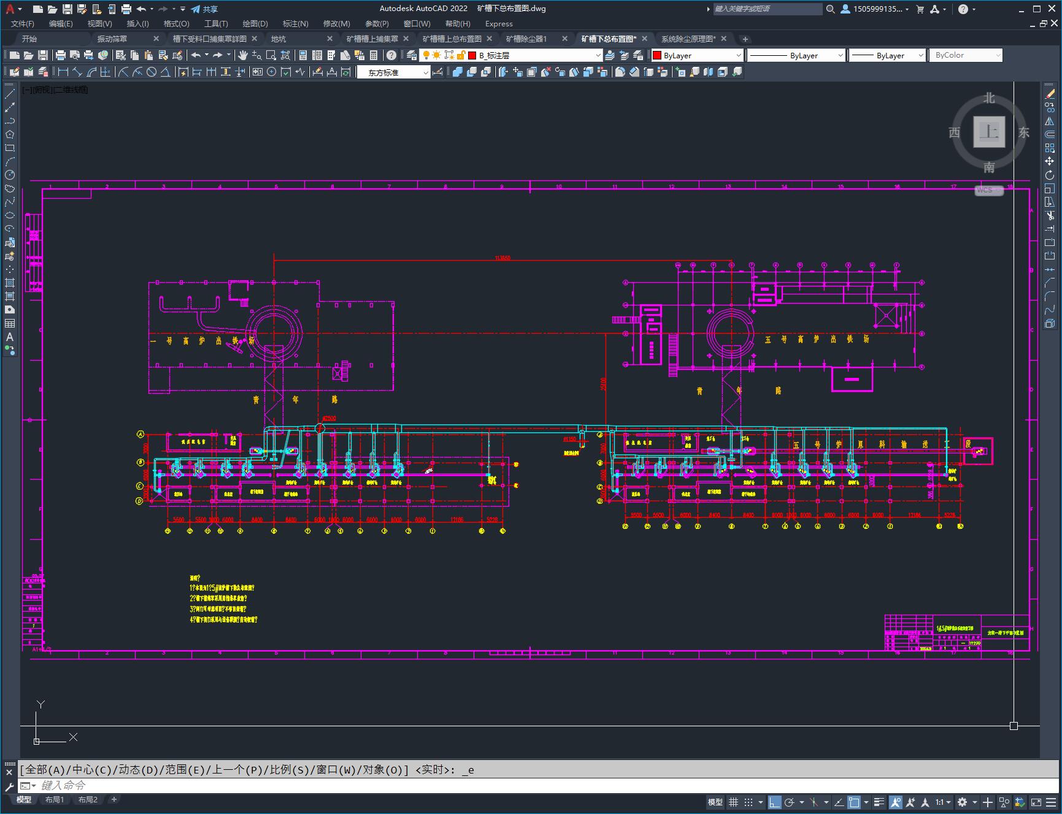The image size is (1062, 814).
Task: Click the Pan hand tool
Action: (x=243, y=55)
